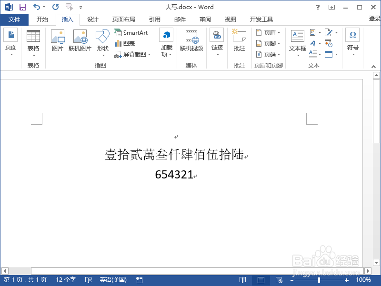Screen dimensions: 381x286
Task: Open the 文件 menu
Action: (x=14, y=19)
